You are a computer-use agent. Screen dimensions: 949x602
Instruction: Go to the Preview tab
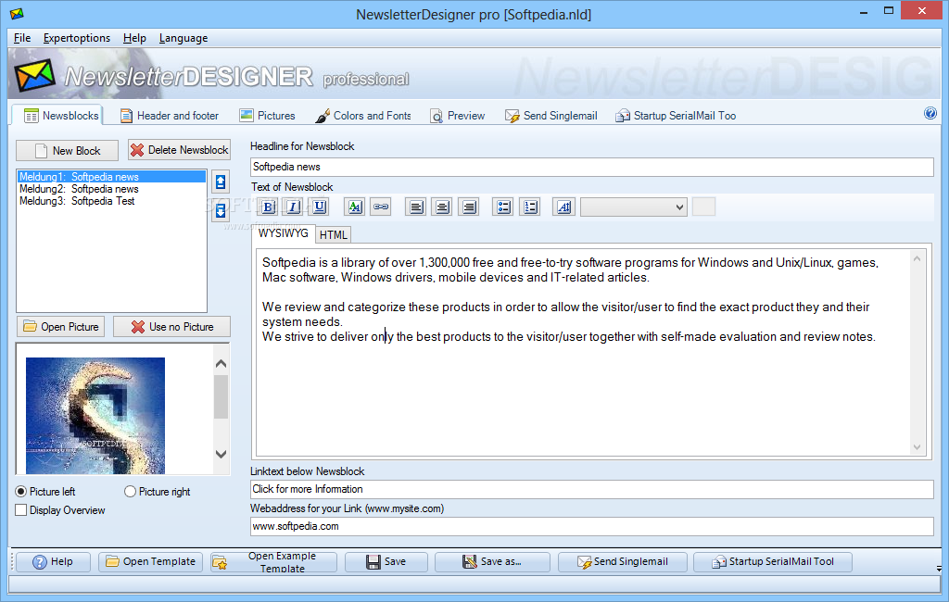tap(457, 116)
